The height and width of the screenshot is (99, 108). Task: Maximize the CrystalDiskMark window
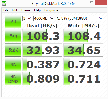tap(92, 2)
